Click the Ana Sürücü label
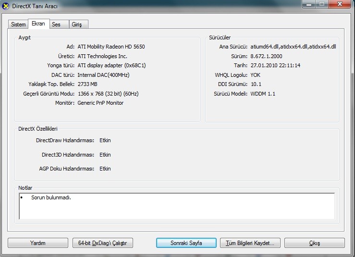 pyautogui.click(x=233, y=47)
